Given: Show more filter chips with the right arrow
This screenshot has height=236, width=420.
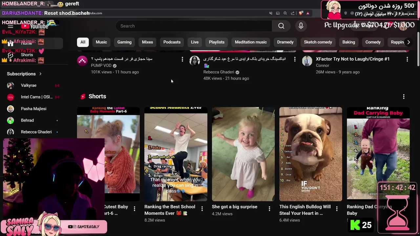Looking at the screenshot, I should point(409,42).
